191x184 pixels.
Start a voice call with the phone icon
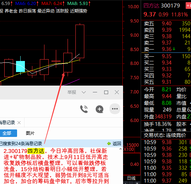pos(84,109)
